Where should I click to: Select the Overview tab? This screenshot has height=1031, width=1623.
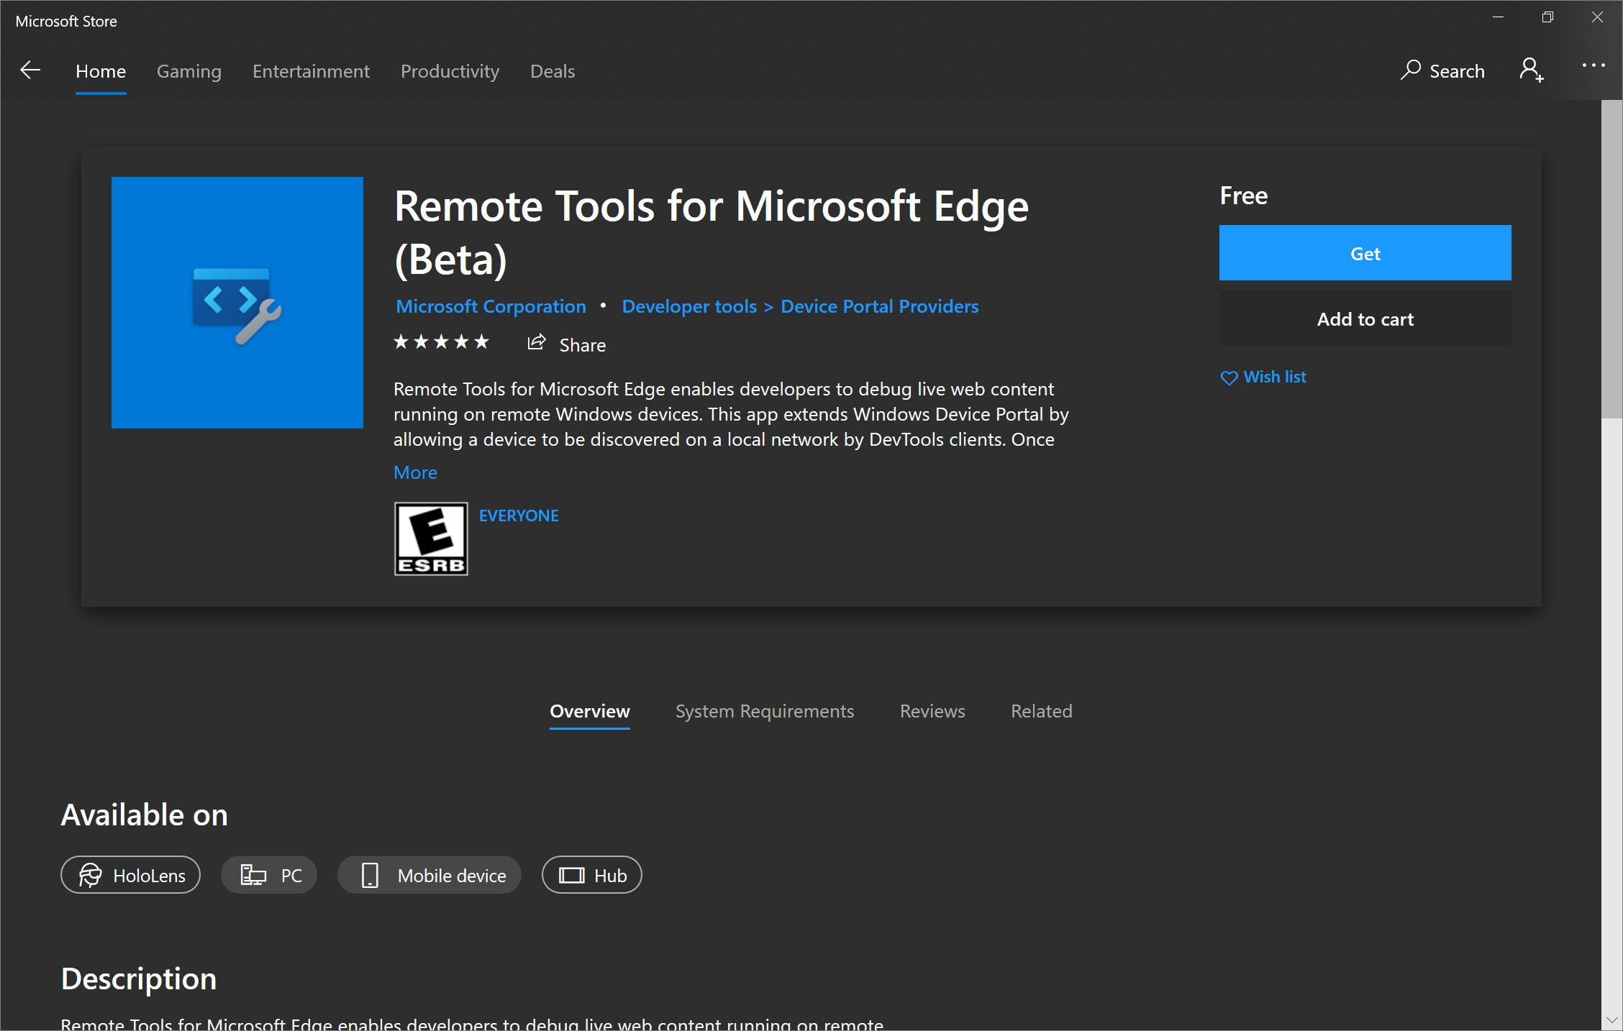(x=589, y=712)
